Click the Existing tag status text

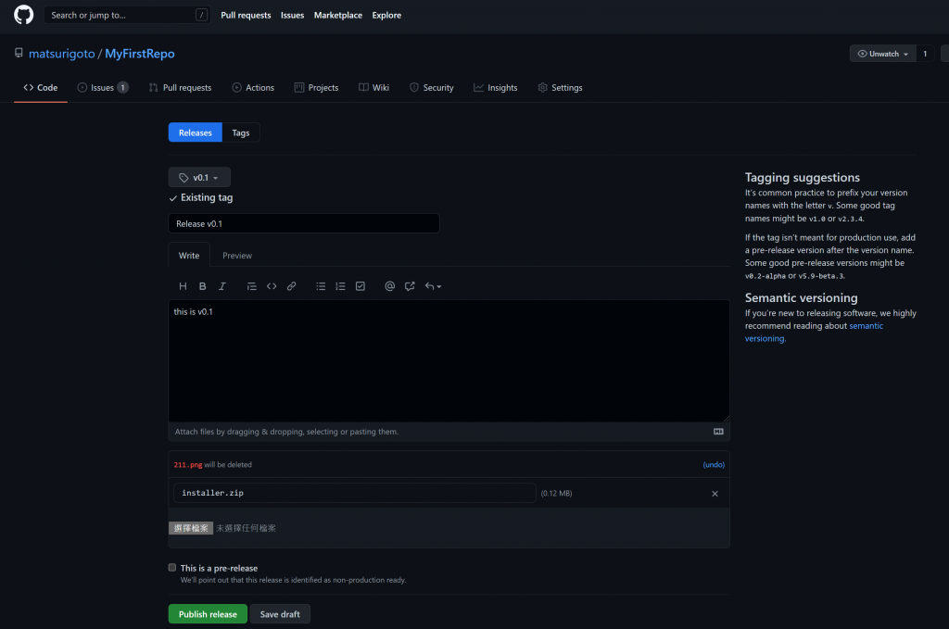(207, 197)
